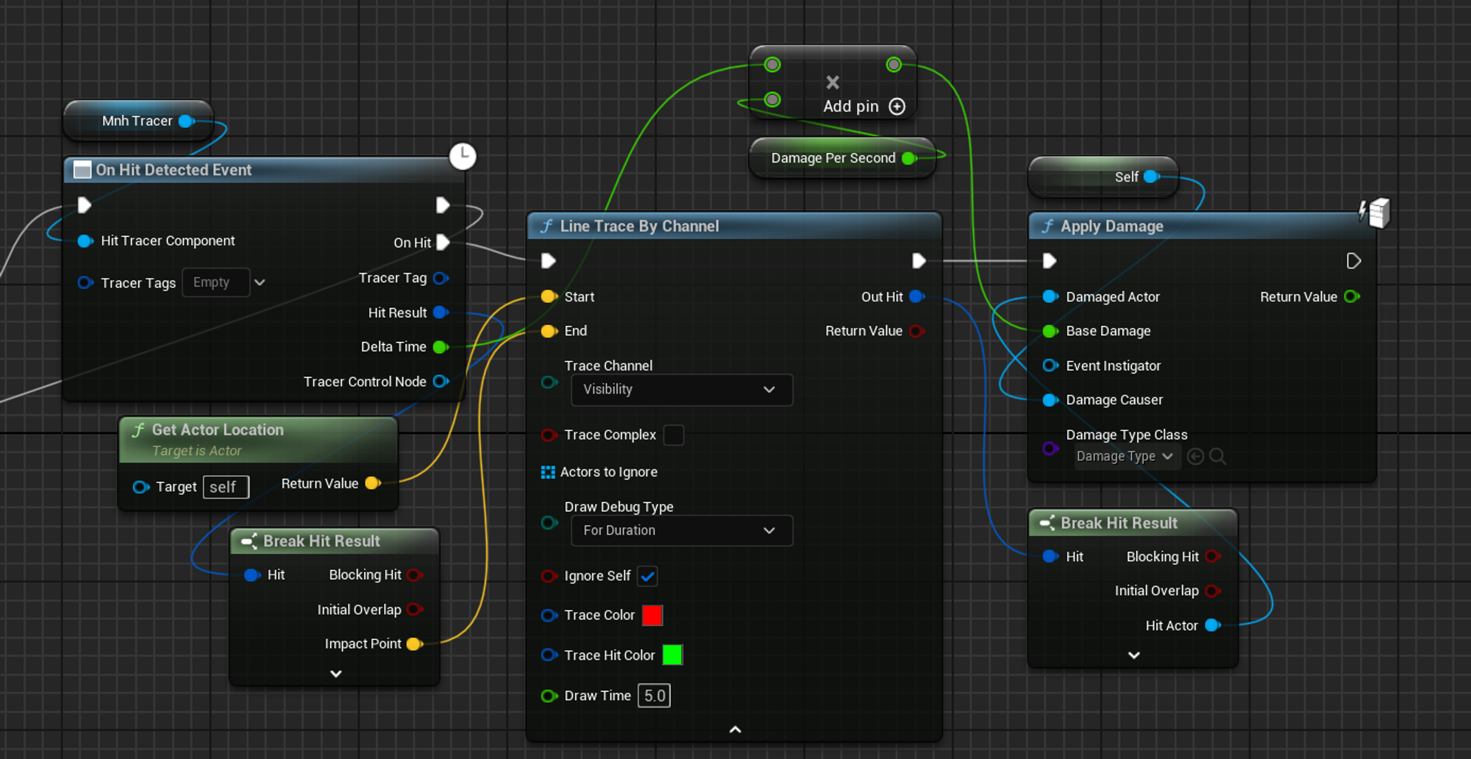Click the On Hit execution output pin
The width and height of the screenshot is (1471, 759).
[443, 243]
